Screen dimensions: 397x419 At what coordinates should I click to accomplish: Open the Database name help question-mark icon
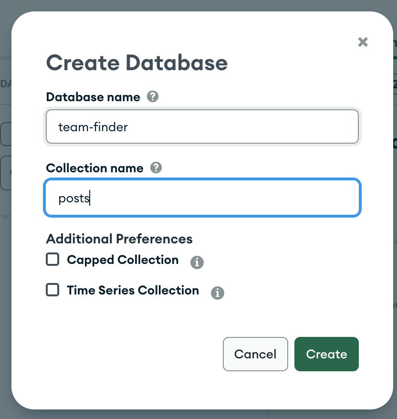click(x=153, y=96)
